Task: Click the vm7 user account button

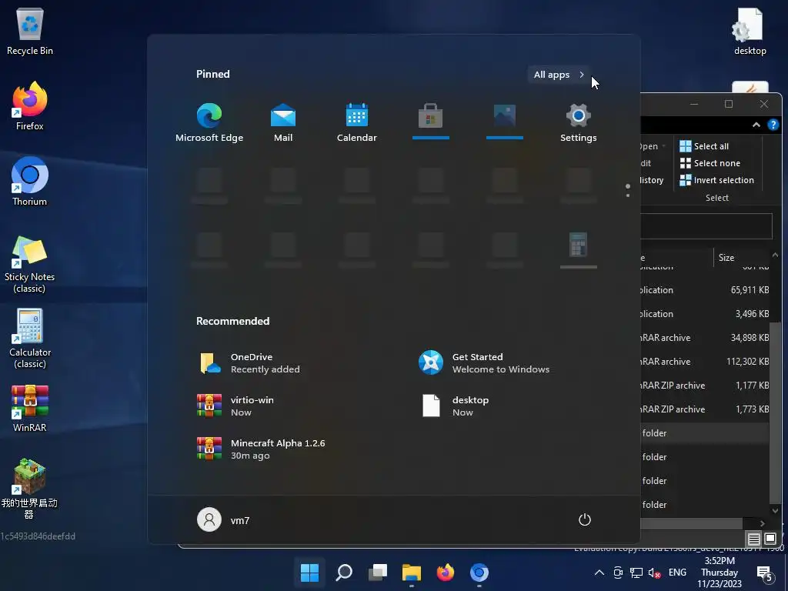Action: (224, 520)
